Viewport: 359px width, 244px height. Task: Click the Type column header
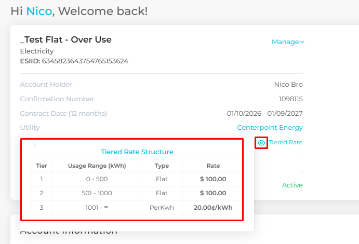tap(162, 166)
